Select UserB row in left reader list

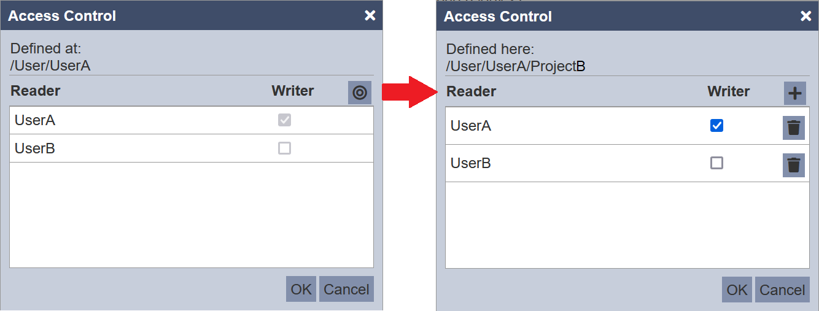192,148
